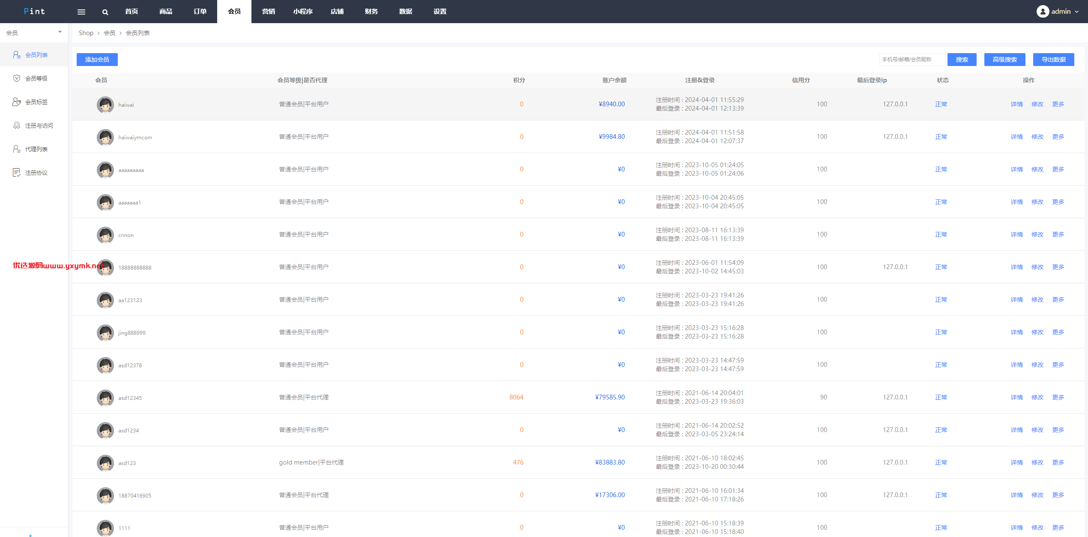Click the avatar of asd12345
Viewport: 1088px width, 537px height.
point(105,398)
